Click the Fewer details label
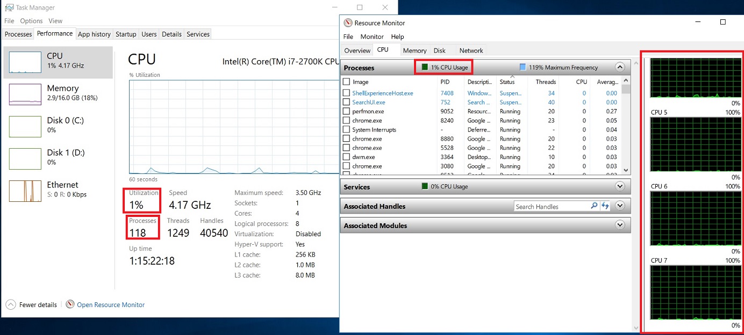The width and height of the screenshot is (744, 335). pos(38,304)
